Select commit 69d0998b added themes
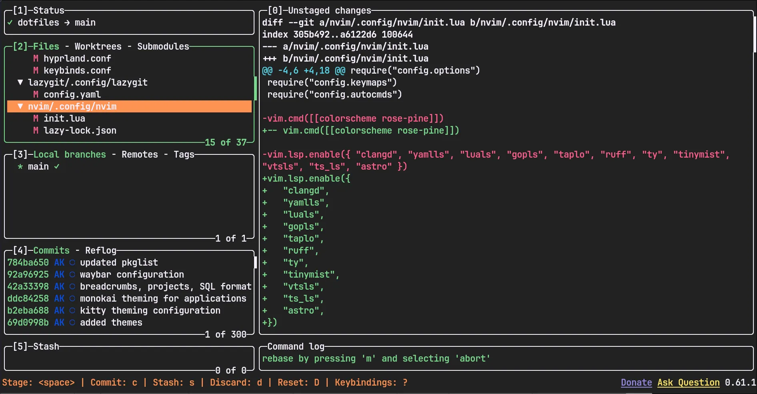Screen dimensions: 757x394 tap(129, 322)
